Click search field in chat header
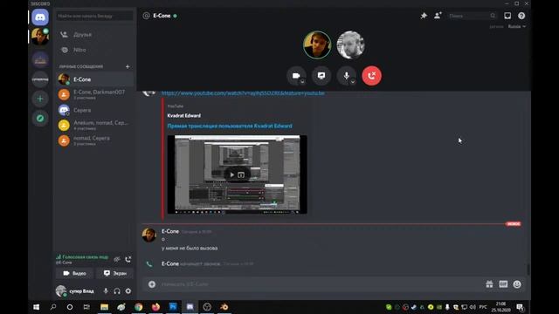 (x=472, y=16)
